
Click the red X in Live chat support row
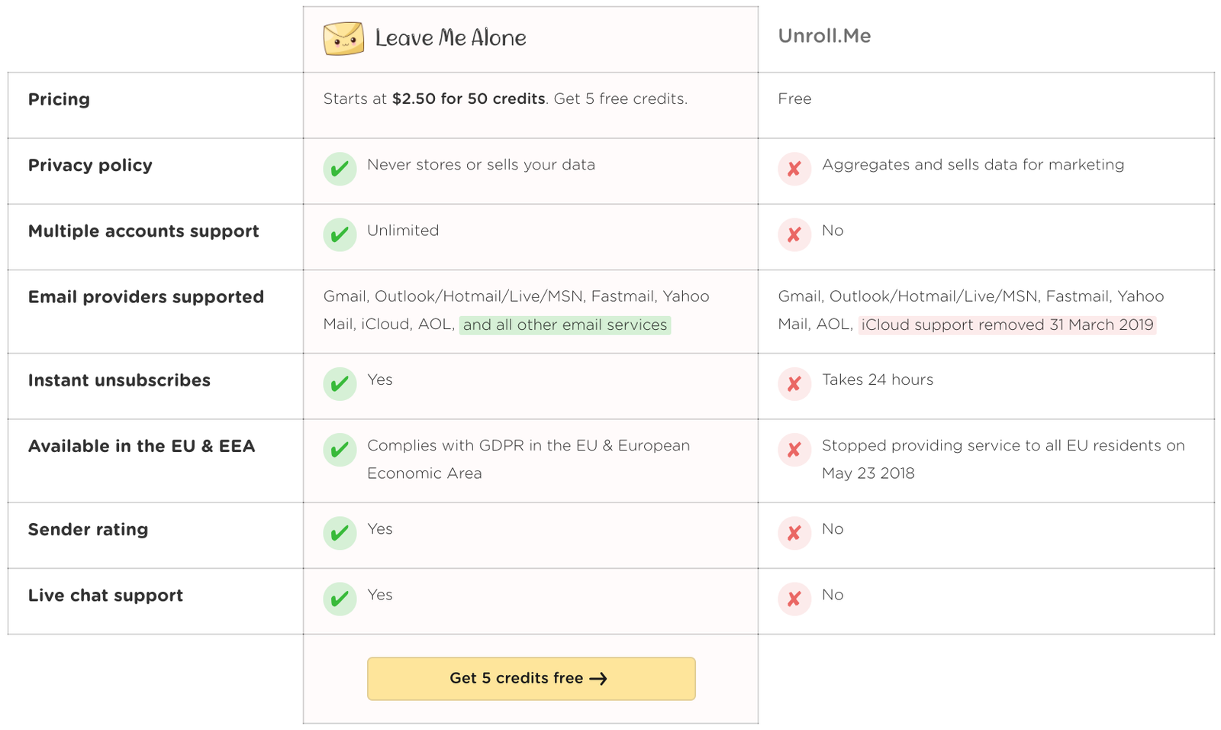[x=794, y=598]
